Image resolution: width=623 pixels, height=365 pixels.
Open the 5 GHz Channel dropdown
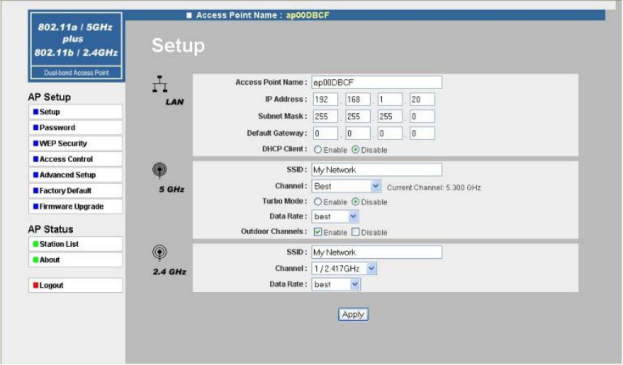point(346,186)
